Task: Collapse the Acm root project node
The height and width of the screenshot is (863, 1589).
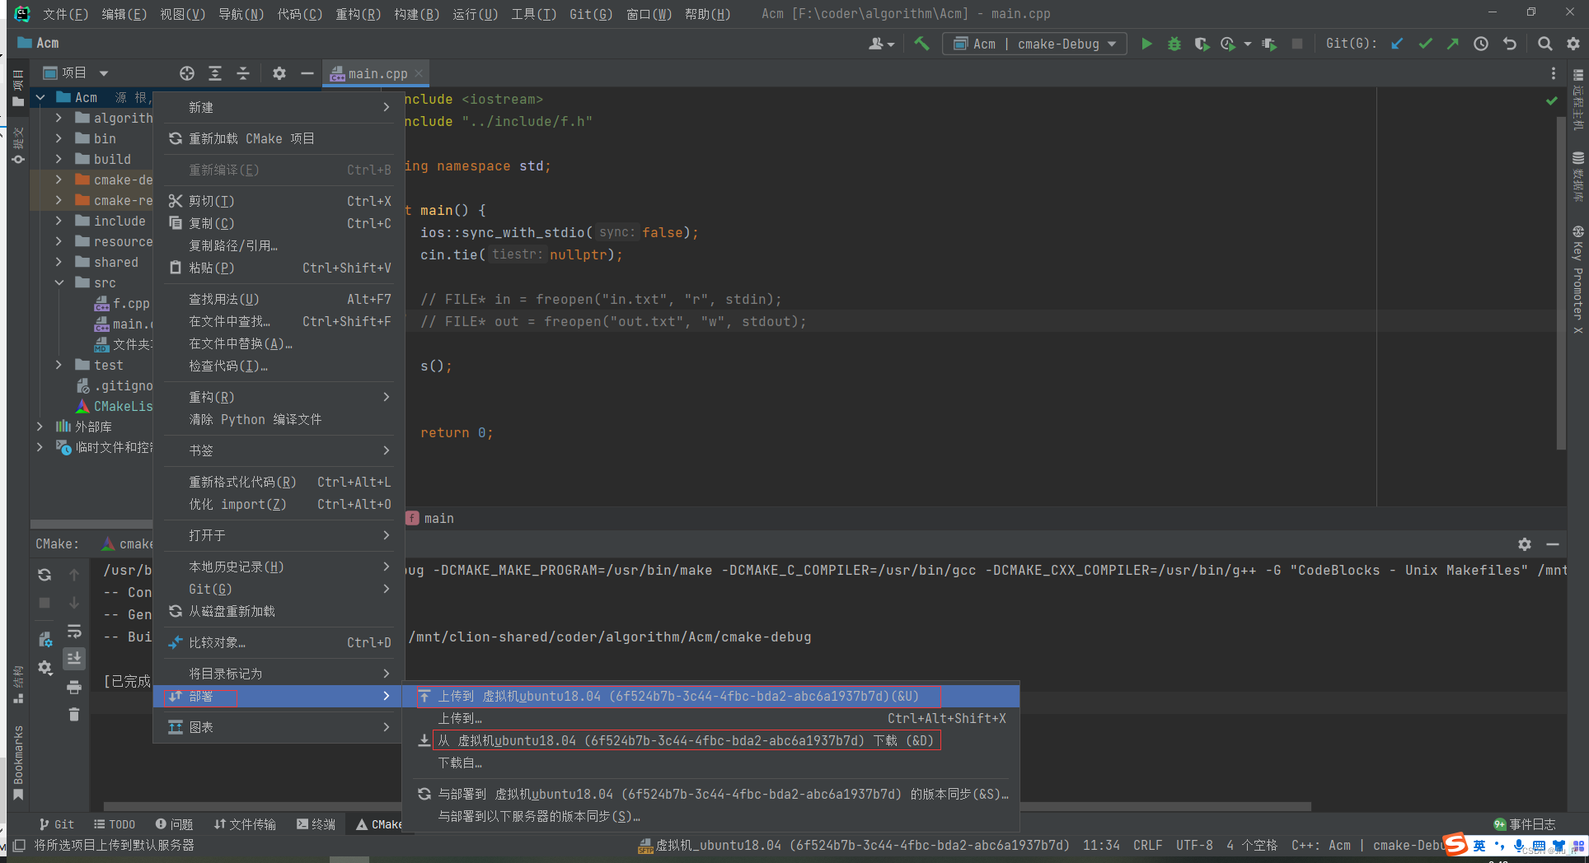Action: pos(40,97)
